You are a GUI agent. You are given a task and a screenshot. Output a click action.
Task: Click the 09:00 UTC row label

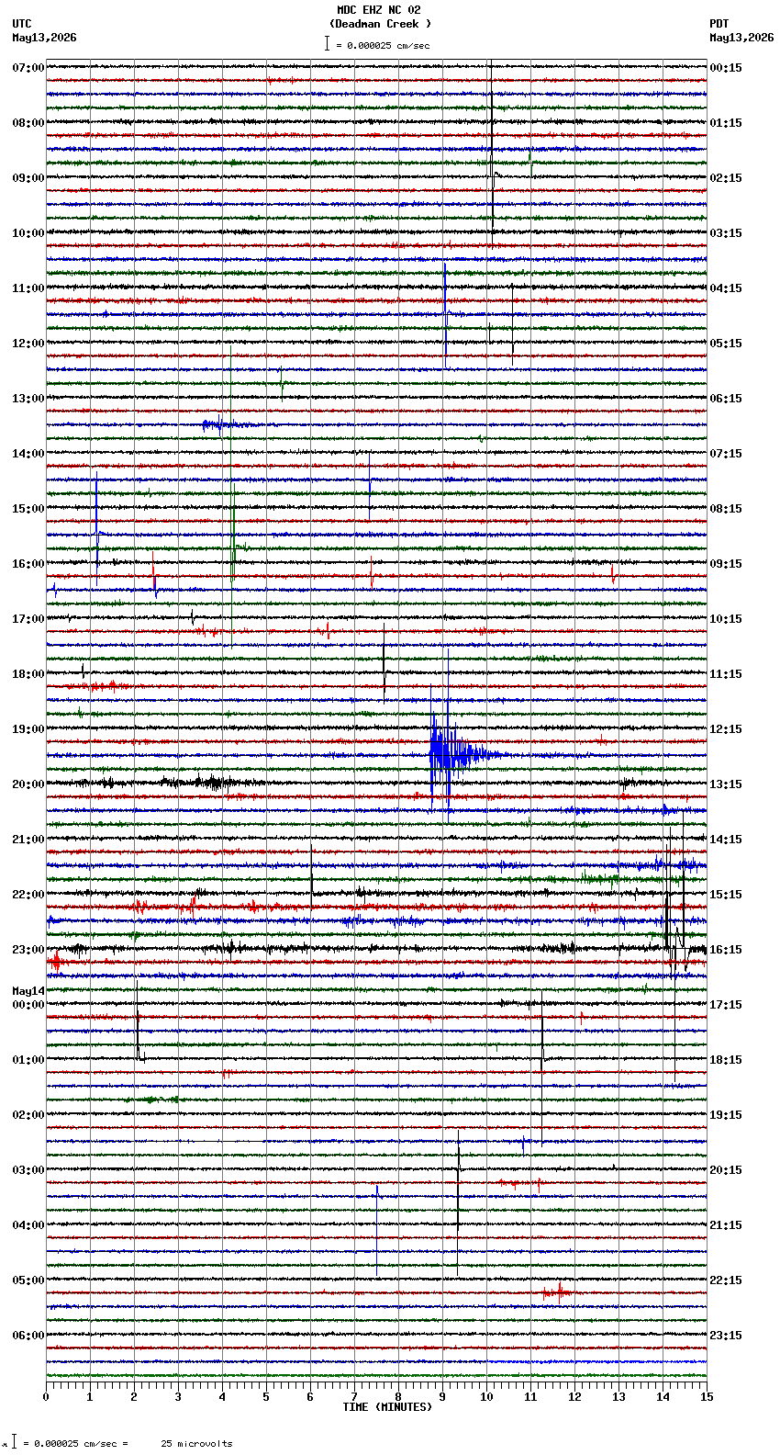pos(28,178)
